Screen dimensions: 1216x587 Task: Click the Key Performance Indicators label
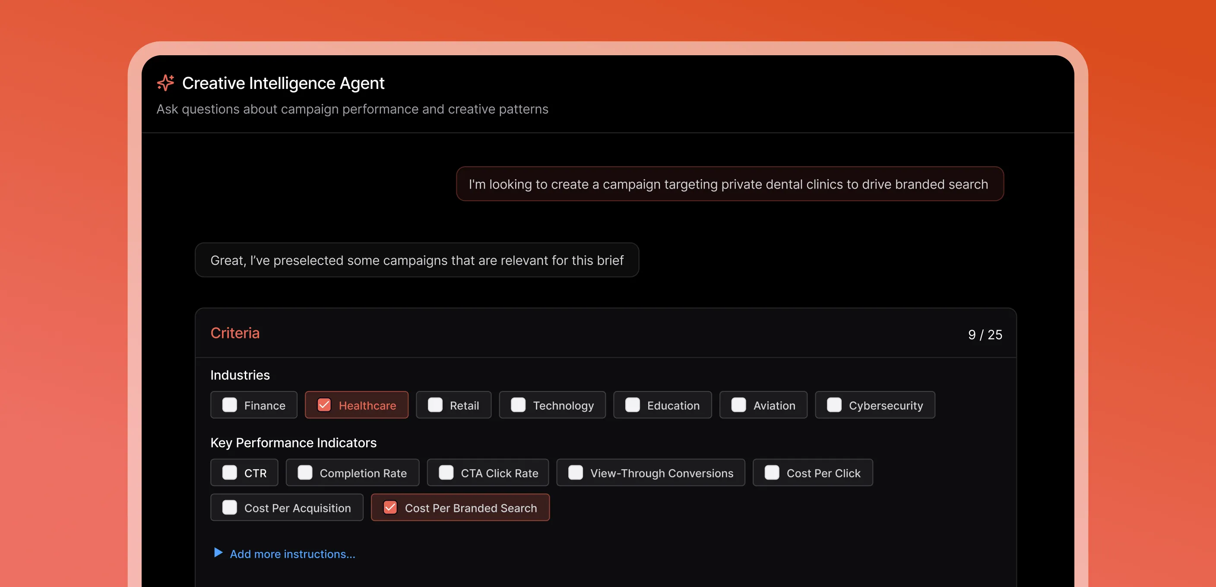point(293,442)
